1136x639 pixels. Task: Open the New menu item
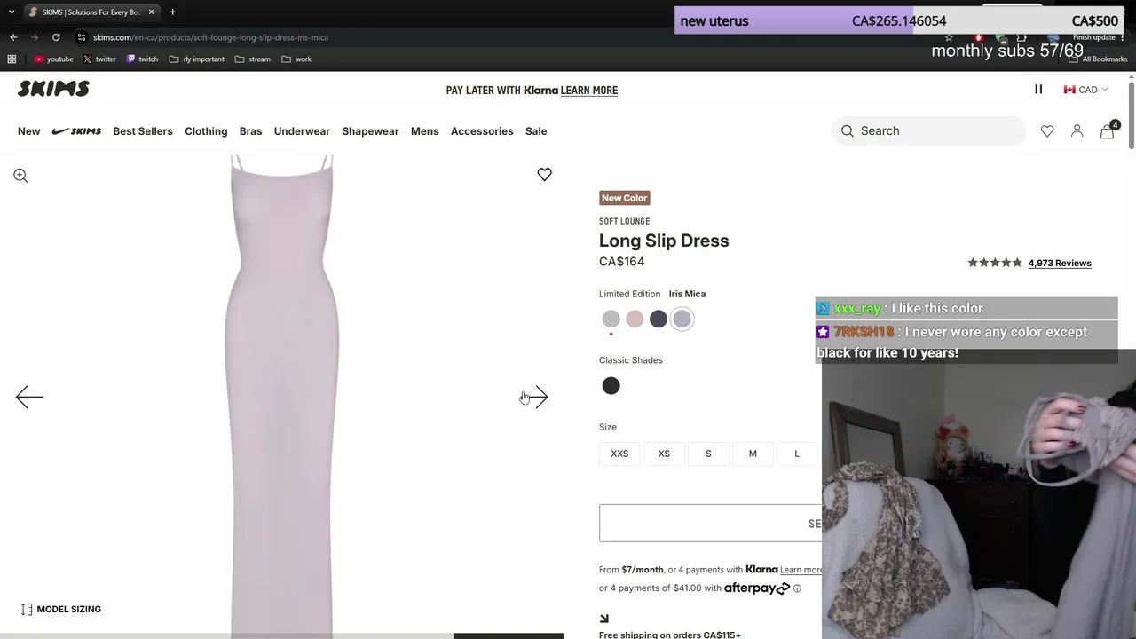[x=28, y=131]
